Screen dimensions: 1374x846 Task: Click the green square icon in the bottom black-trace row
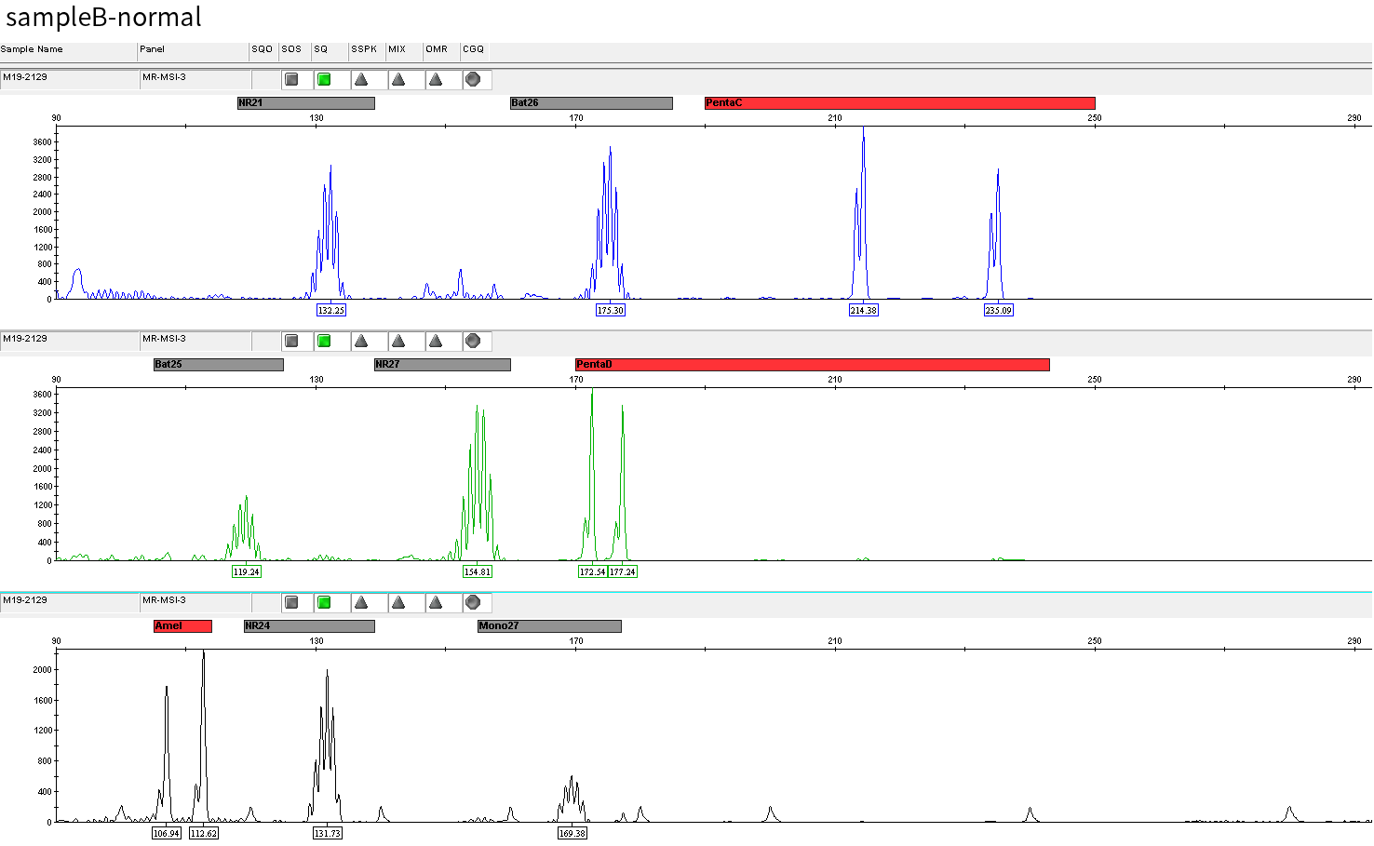coord(324,603)
